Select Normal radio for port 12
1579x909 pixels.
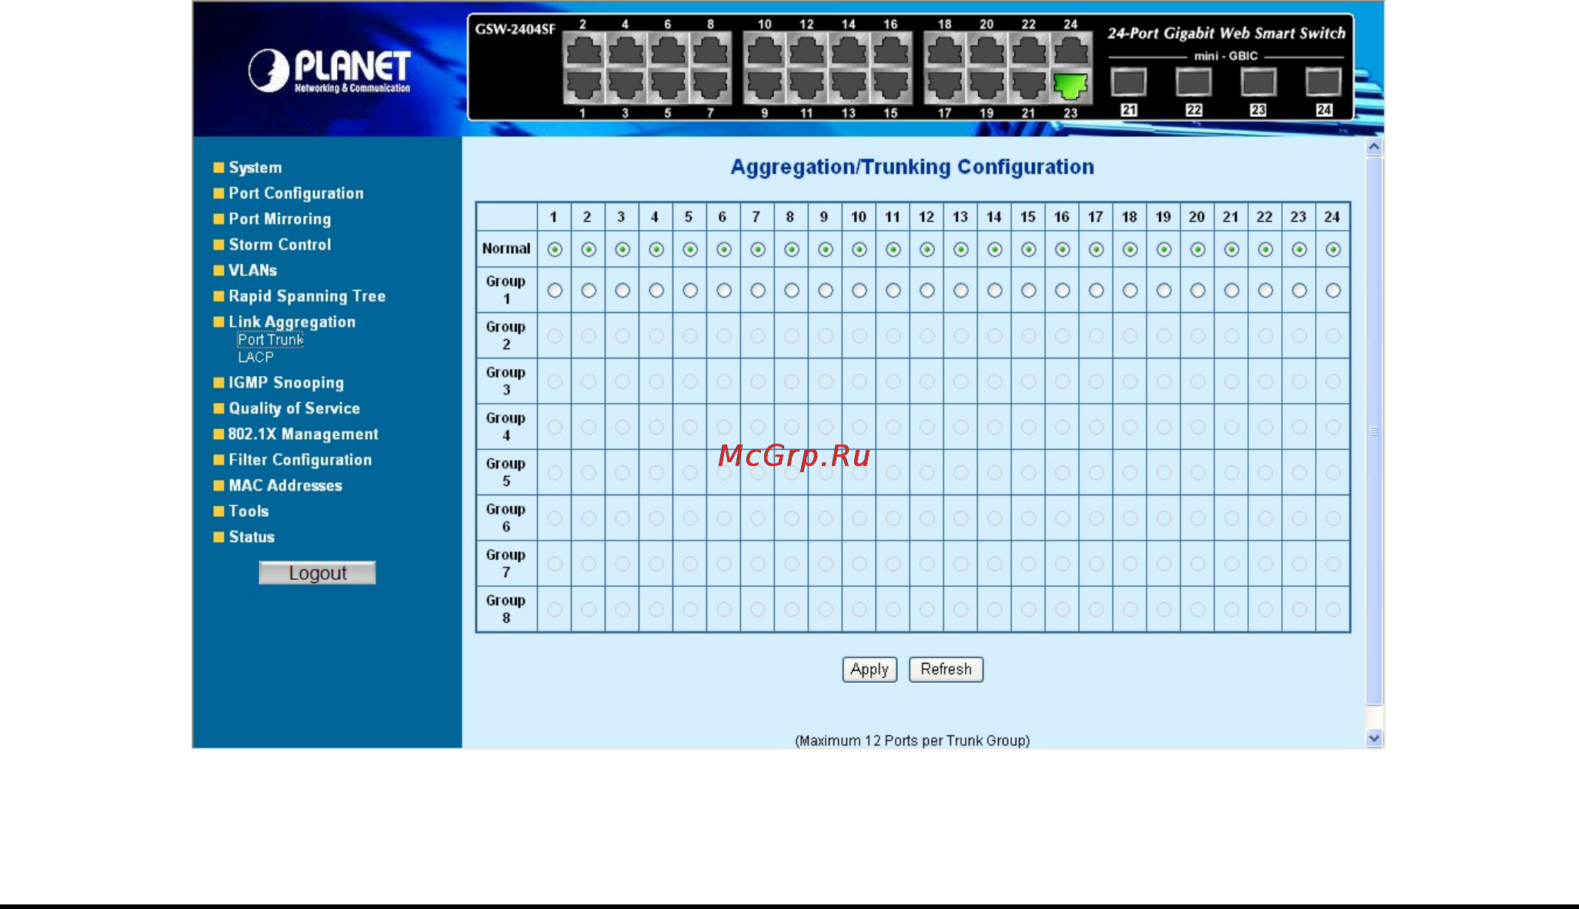coord(927,249)
